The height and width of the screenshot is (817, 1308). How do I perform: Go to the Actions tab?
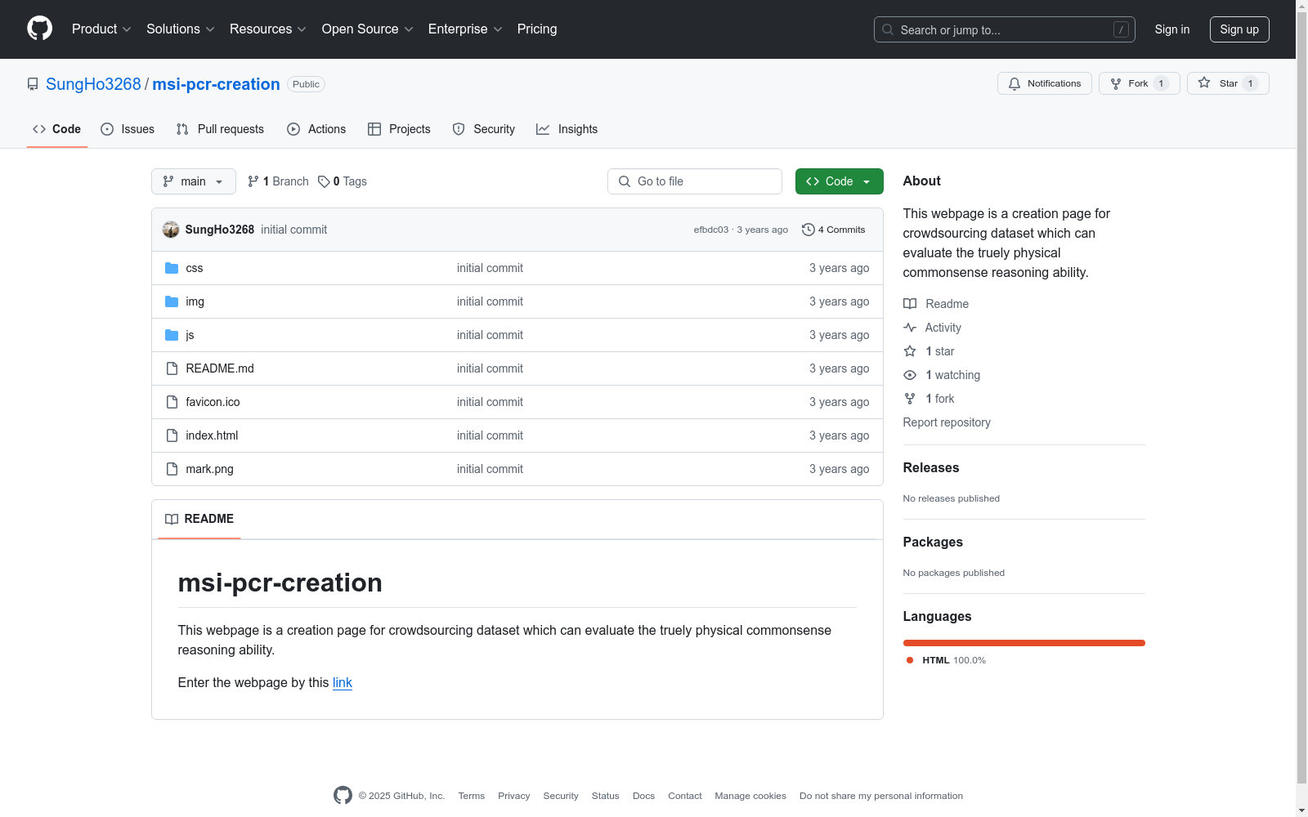[x=316, y=129]
